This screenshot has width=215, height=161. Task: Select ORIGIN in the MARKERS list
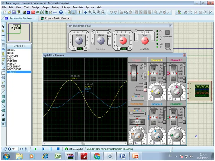point(11,50)
